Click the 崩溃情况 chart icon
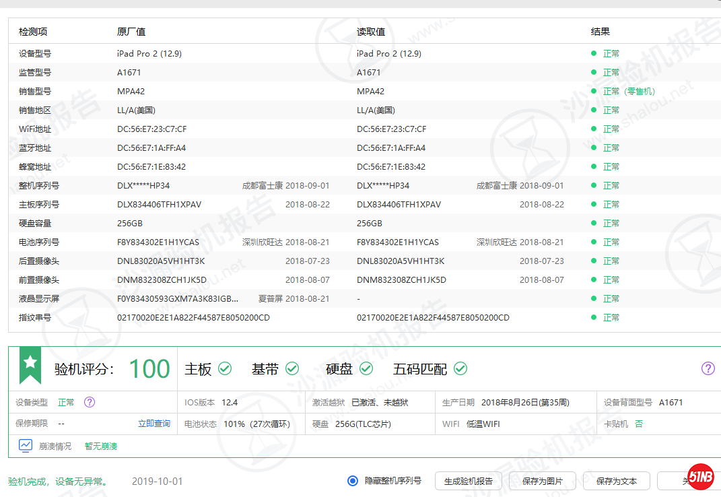This screenshot has width=721, height=497. click(26, 445)
